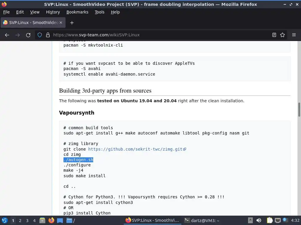
Task: Open the LXQt start menu icon
Action: click(x=5, y=220)
